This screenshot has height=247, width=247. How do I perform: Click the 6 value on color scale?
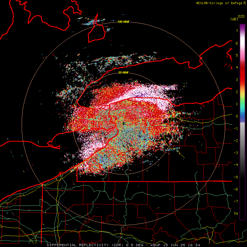point(237,43)
